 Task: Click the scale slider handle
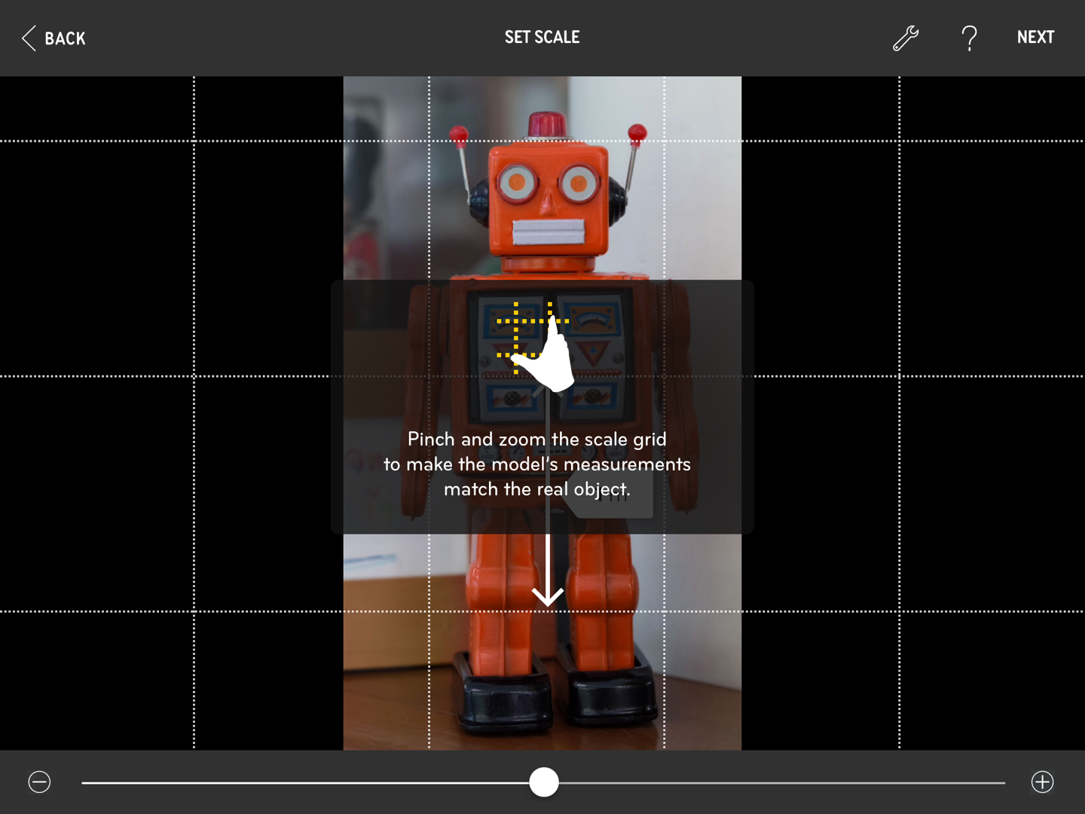[544, 782]
